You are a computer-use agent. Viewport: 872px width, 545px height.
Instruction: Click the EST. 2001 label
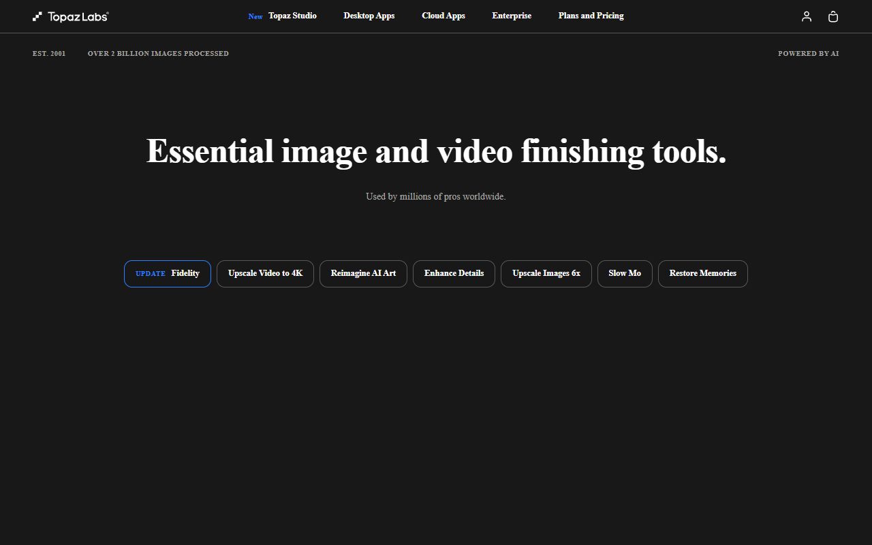(48, 53)
